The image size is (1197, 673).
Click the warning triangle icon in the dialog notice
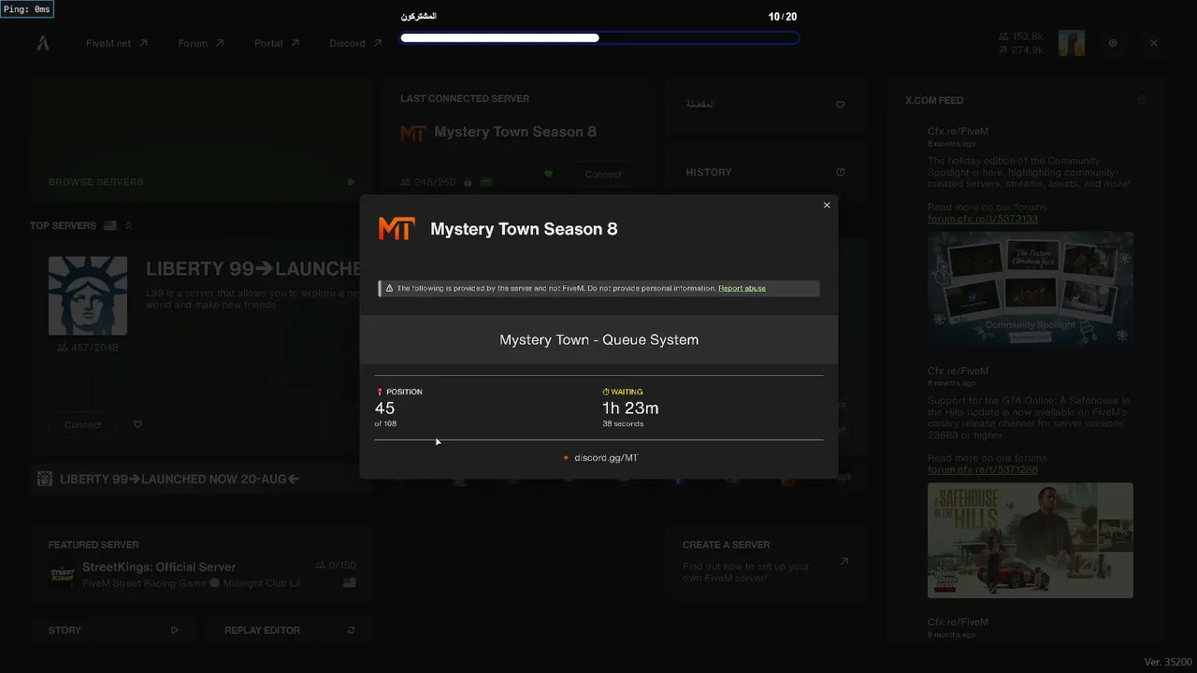(389, 289)
